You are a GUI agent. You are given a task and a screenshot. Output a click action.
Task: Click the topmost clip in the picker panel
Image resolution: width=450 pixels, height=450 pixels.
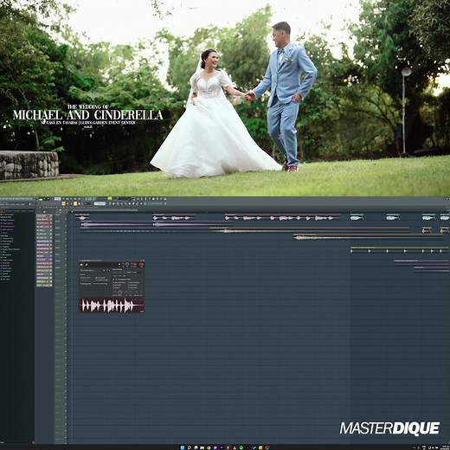pos(45,216)
